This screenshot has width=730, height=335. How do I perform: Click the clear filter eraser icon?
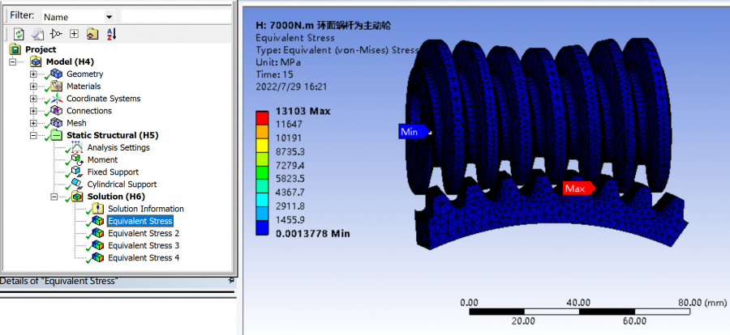[x=36, y=34]
